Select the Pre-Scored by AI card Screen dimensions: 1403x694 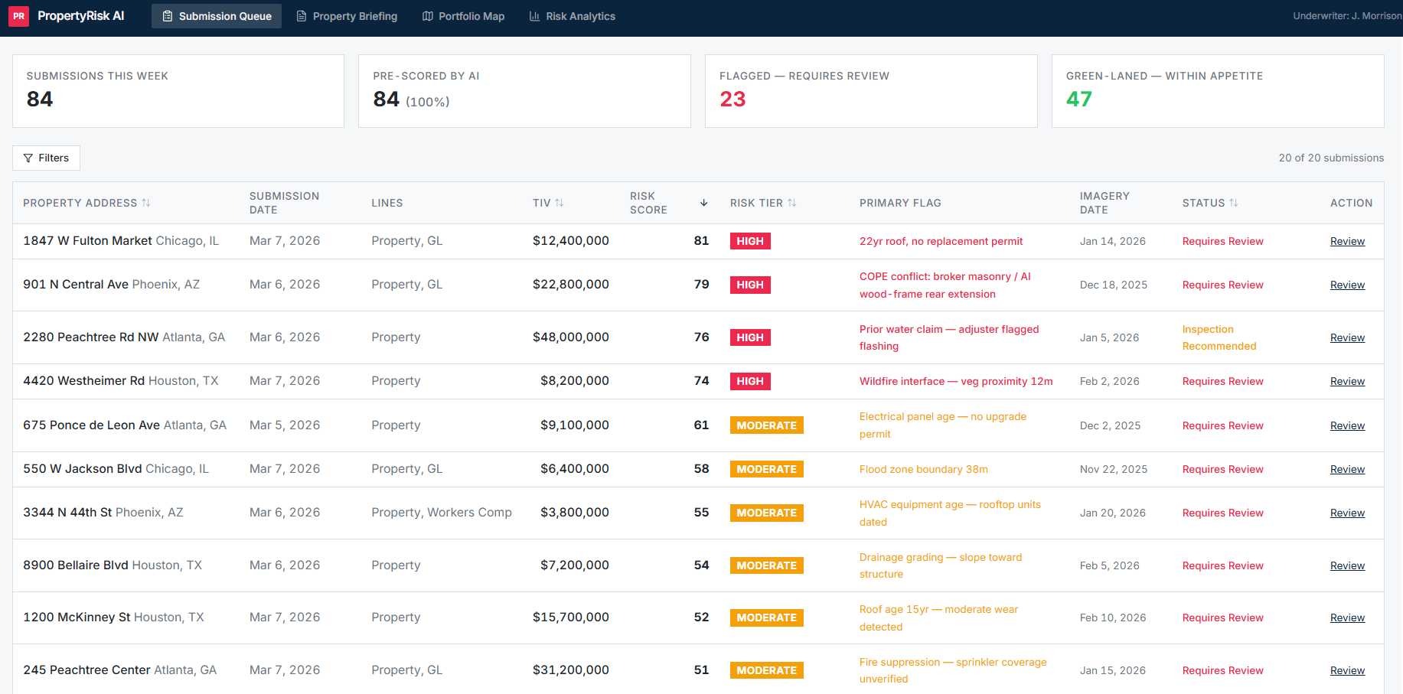tap(524, 91)
